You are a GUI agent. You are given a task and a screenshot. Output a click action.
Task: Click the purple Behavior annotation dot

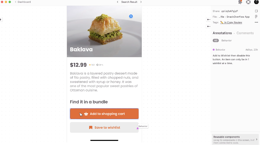[138, 128]
